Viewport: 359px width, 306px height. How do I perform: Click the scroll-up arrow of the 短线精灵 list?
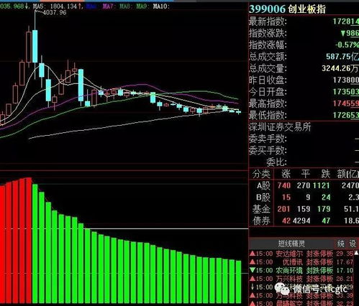[356, 253]
